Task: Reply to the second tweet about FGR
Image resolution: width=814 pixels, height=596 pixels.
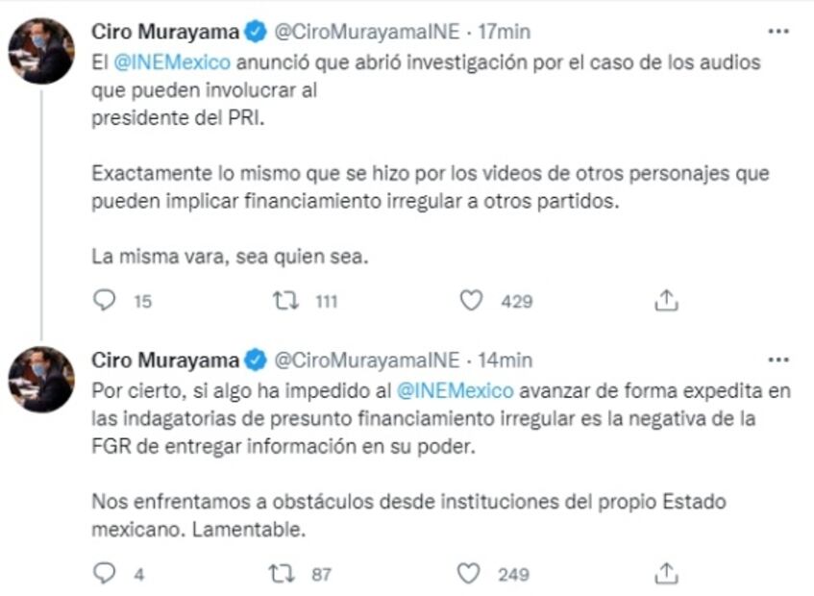Action: pos(105,574)
